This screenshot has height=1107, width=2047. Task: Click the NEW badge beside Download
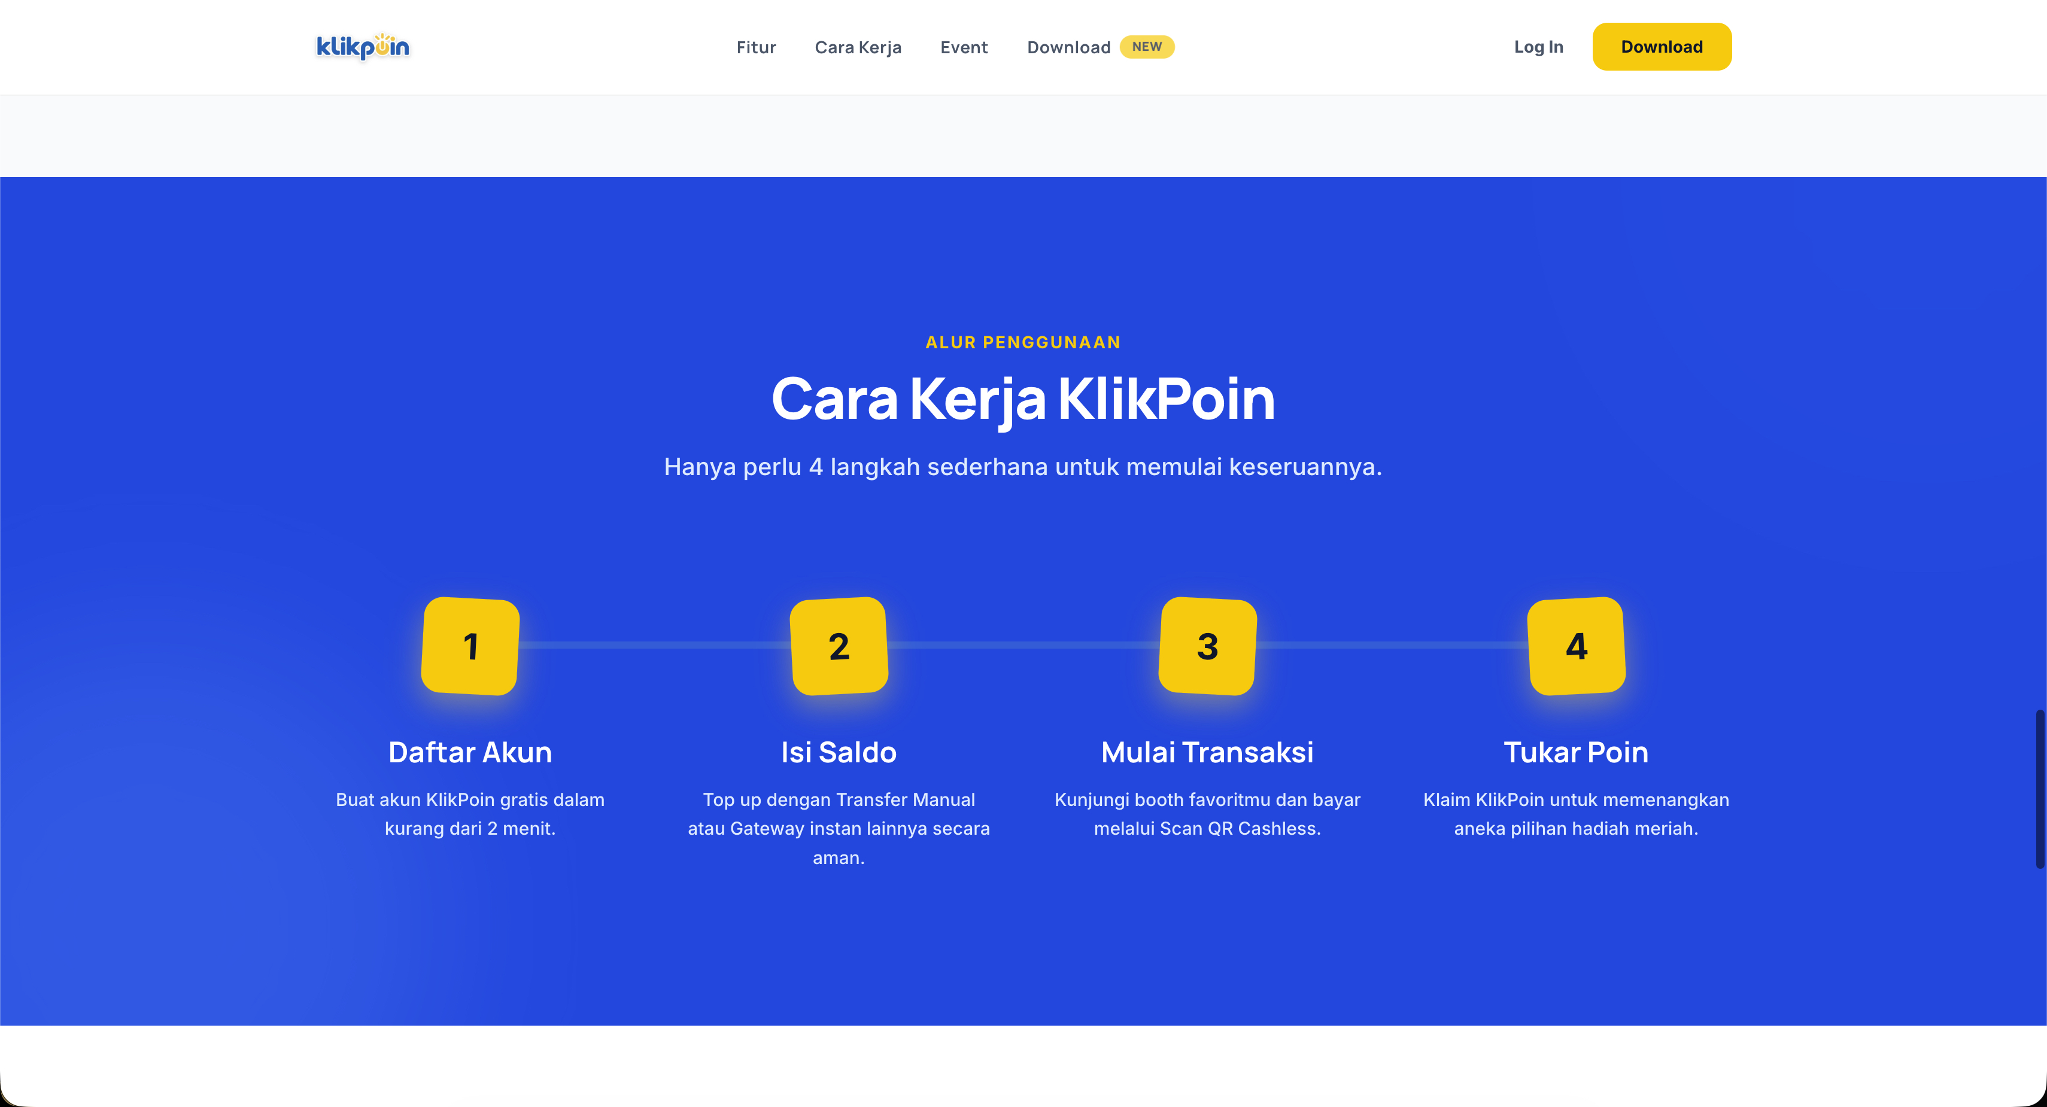click(x=1147, y=47)
